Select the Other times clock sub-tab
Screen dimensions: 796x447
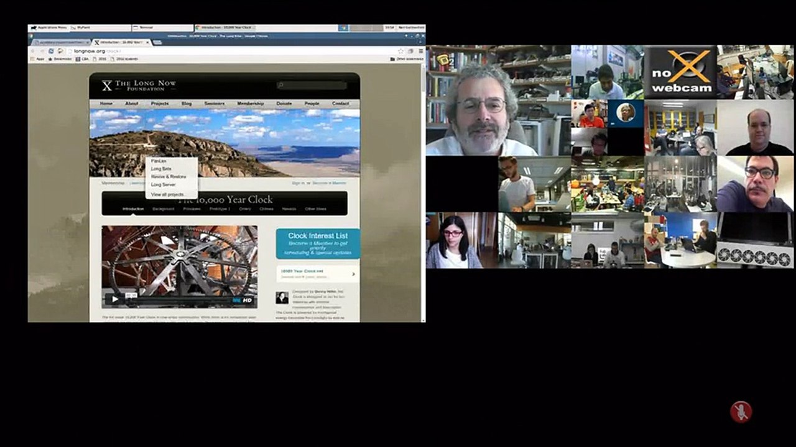pos(316,209)
